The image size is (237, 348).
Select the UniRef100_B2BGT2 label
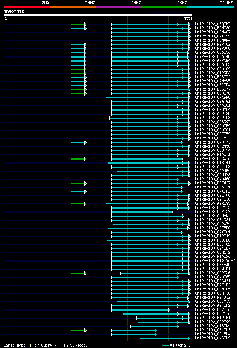click(x=213, y=77)
